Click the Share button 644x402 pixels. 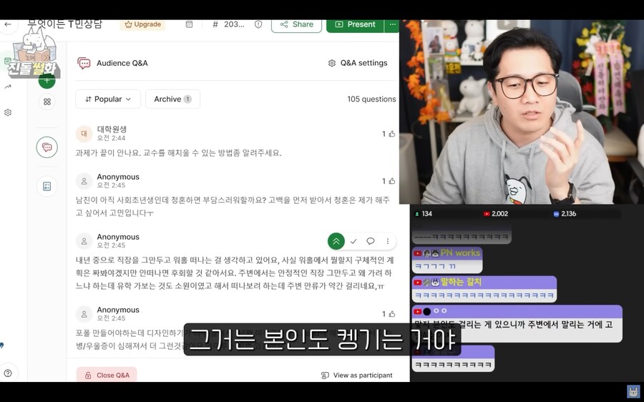point(296,24)
